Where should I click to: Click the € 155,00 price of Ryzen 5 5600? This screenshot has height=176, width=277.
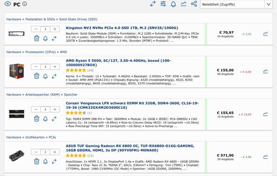[225, 70]
